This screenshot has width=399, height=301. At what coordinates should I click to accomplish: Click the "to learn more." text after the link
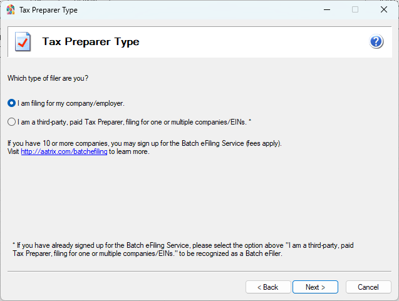(129, 151)
